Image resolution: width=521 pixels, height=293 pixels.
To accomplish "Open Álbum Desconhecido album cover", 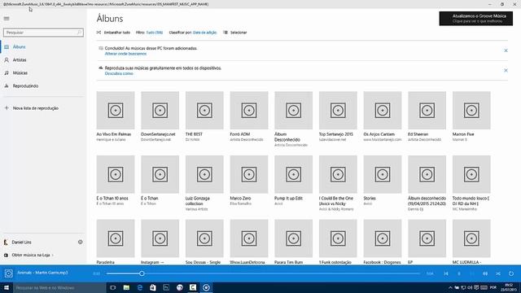I will [x=293, y=111].
